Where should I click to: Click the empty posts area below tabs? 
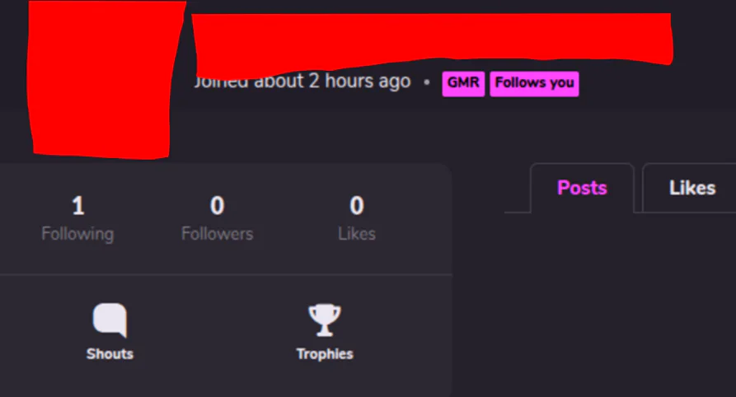[x=620, y=305]
